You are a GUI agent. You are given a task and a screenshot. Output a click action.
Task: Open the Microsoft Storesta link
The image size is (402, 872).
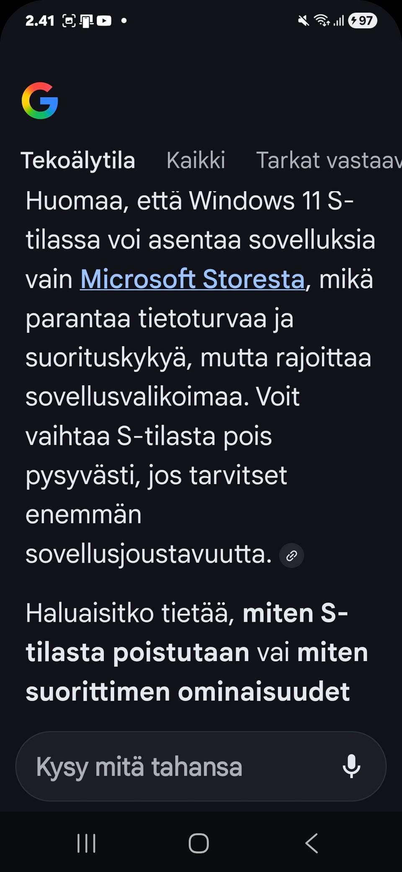pyautogui.click(x=193, y=278)
